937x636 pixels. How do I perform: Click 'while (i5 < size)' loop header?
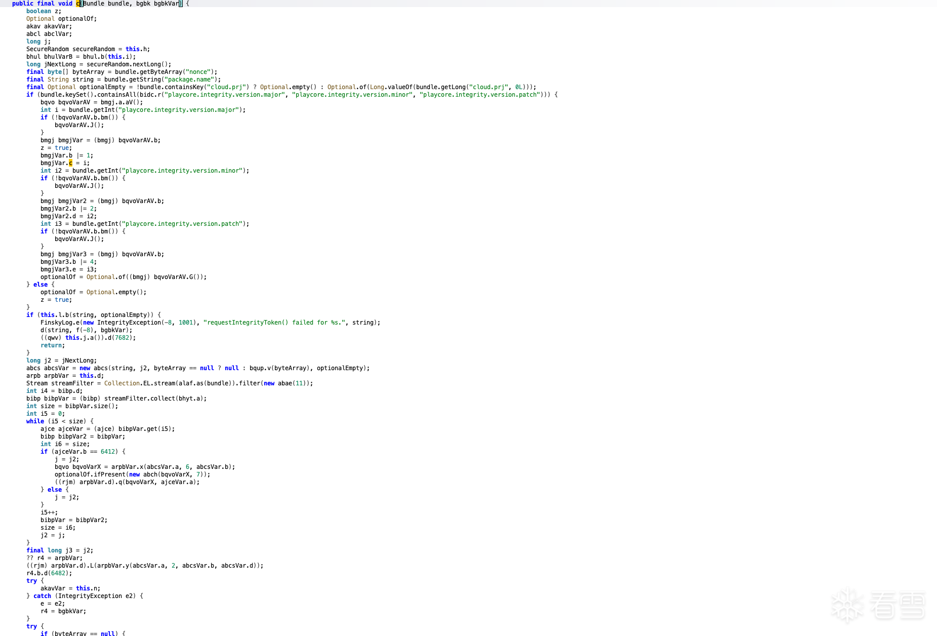pos(60,421)
